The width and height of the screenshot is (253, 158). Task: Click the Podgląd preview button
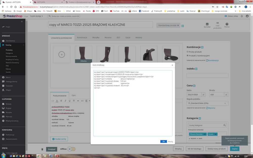click(x=52, y=149)
